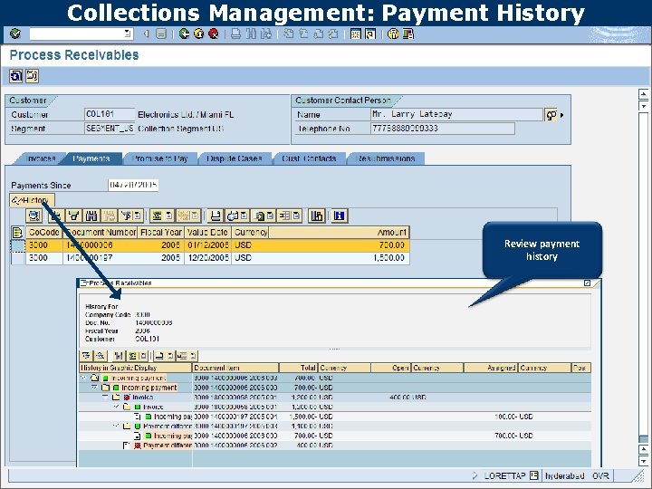Go to the Resubmissions tab
This screenshot has height=489, width=652.
pos(386,158)
